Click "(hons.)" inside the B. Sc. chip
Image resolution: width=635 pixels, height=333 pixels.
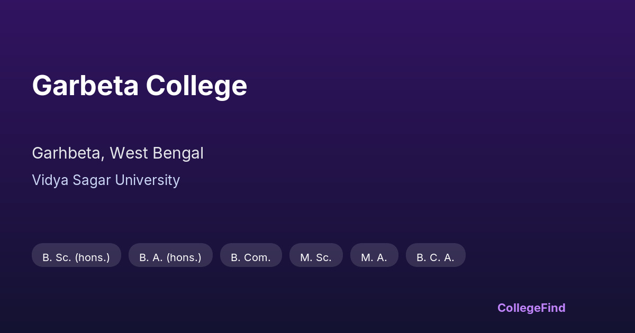click(x=92, y=257)
